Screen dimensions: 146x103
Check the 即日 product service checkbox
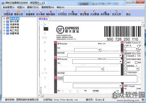pyautogui.click(x=126, y=46)
